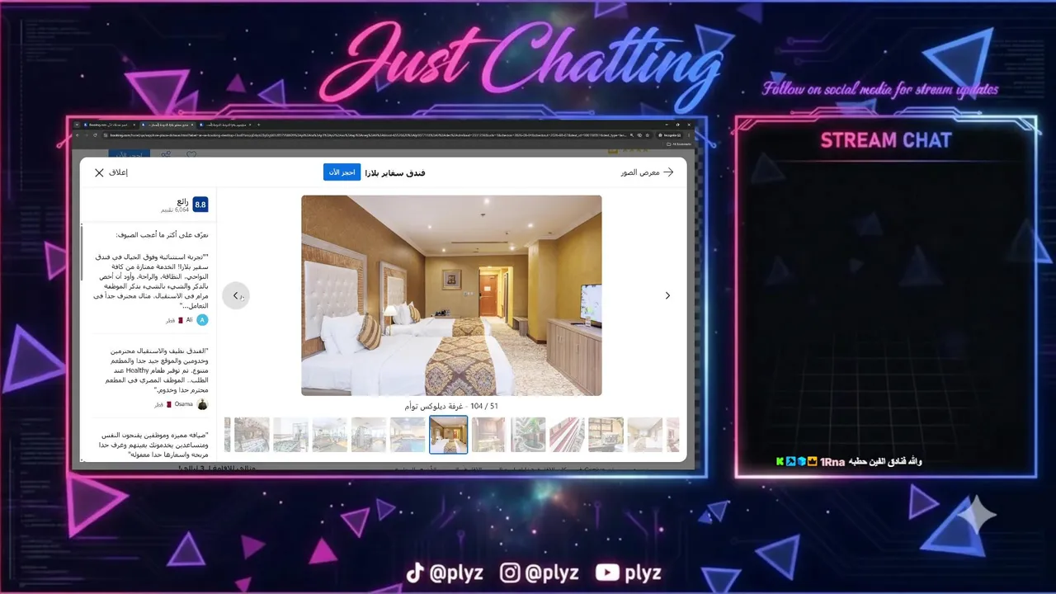
Task: Select the red striped carpet thumbnail
Action: 567,435
